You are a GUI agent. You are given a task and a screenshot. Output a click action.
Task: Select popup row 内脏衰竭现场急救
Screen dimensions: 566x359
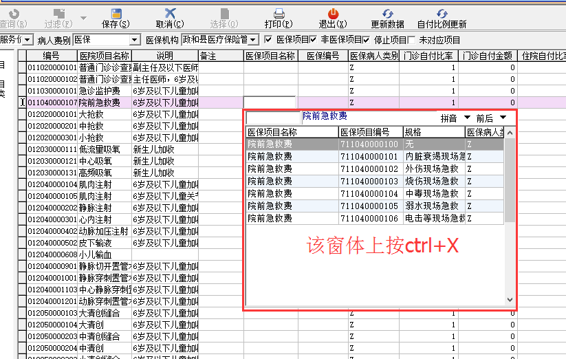pos(375,157)
